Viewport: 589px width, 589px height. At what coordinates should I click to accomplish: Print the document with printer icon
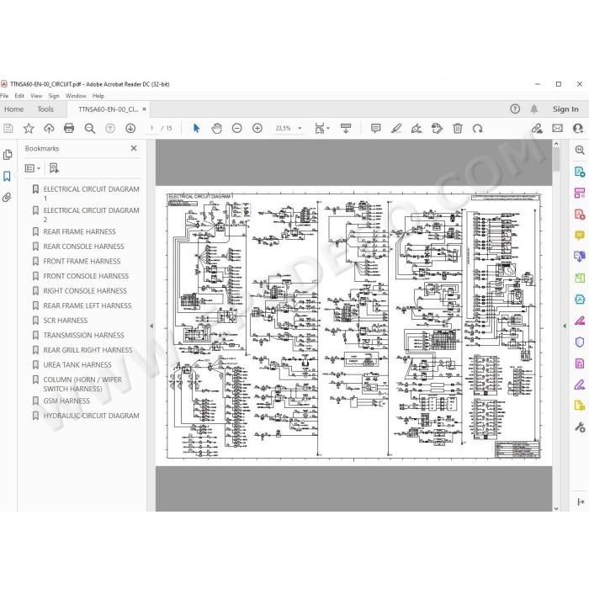69,128
